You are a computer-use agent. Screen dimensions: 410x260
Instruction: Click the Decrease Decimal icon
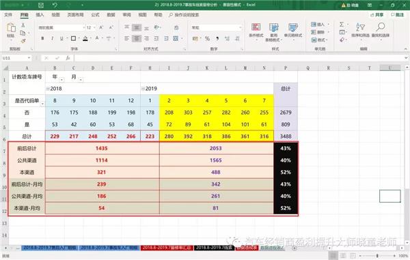click(237, 39)
